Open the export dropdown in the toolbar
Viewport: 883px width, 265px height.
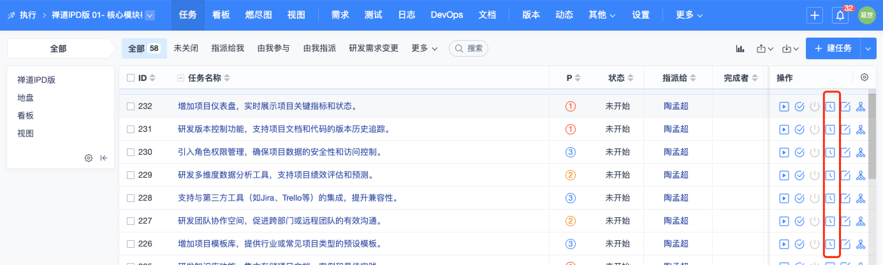pyautogui.click(x=765, y=49)
